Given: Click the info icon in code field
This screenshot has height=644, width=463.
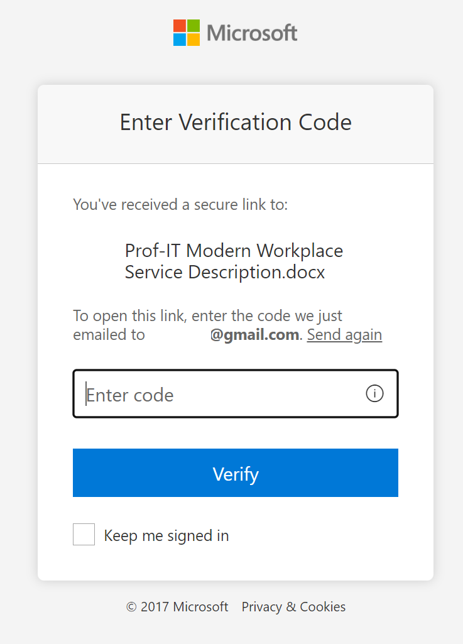Looking at the screenshot, I should pyautogui.click(x=374, y=394).
